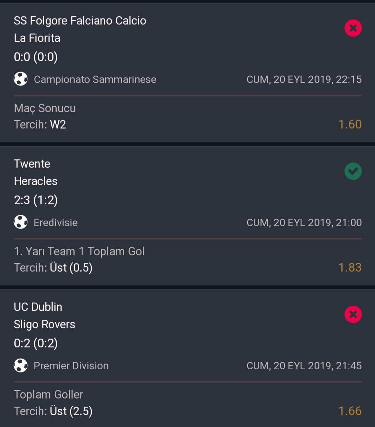
Task: Click soccer ball icon beside Premier Division
Action: click(20, 366)
